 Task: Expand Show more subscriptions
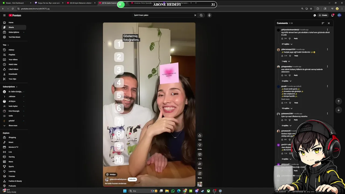tap(13, 126)
